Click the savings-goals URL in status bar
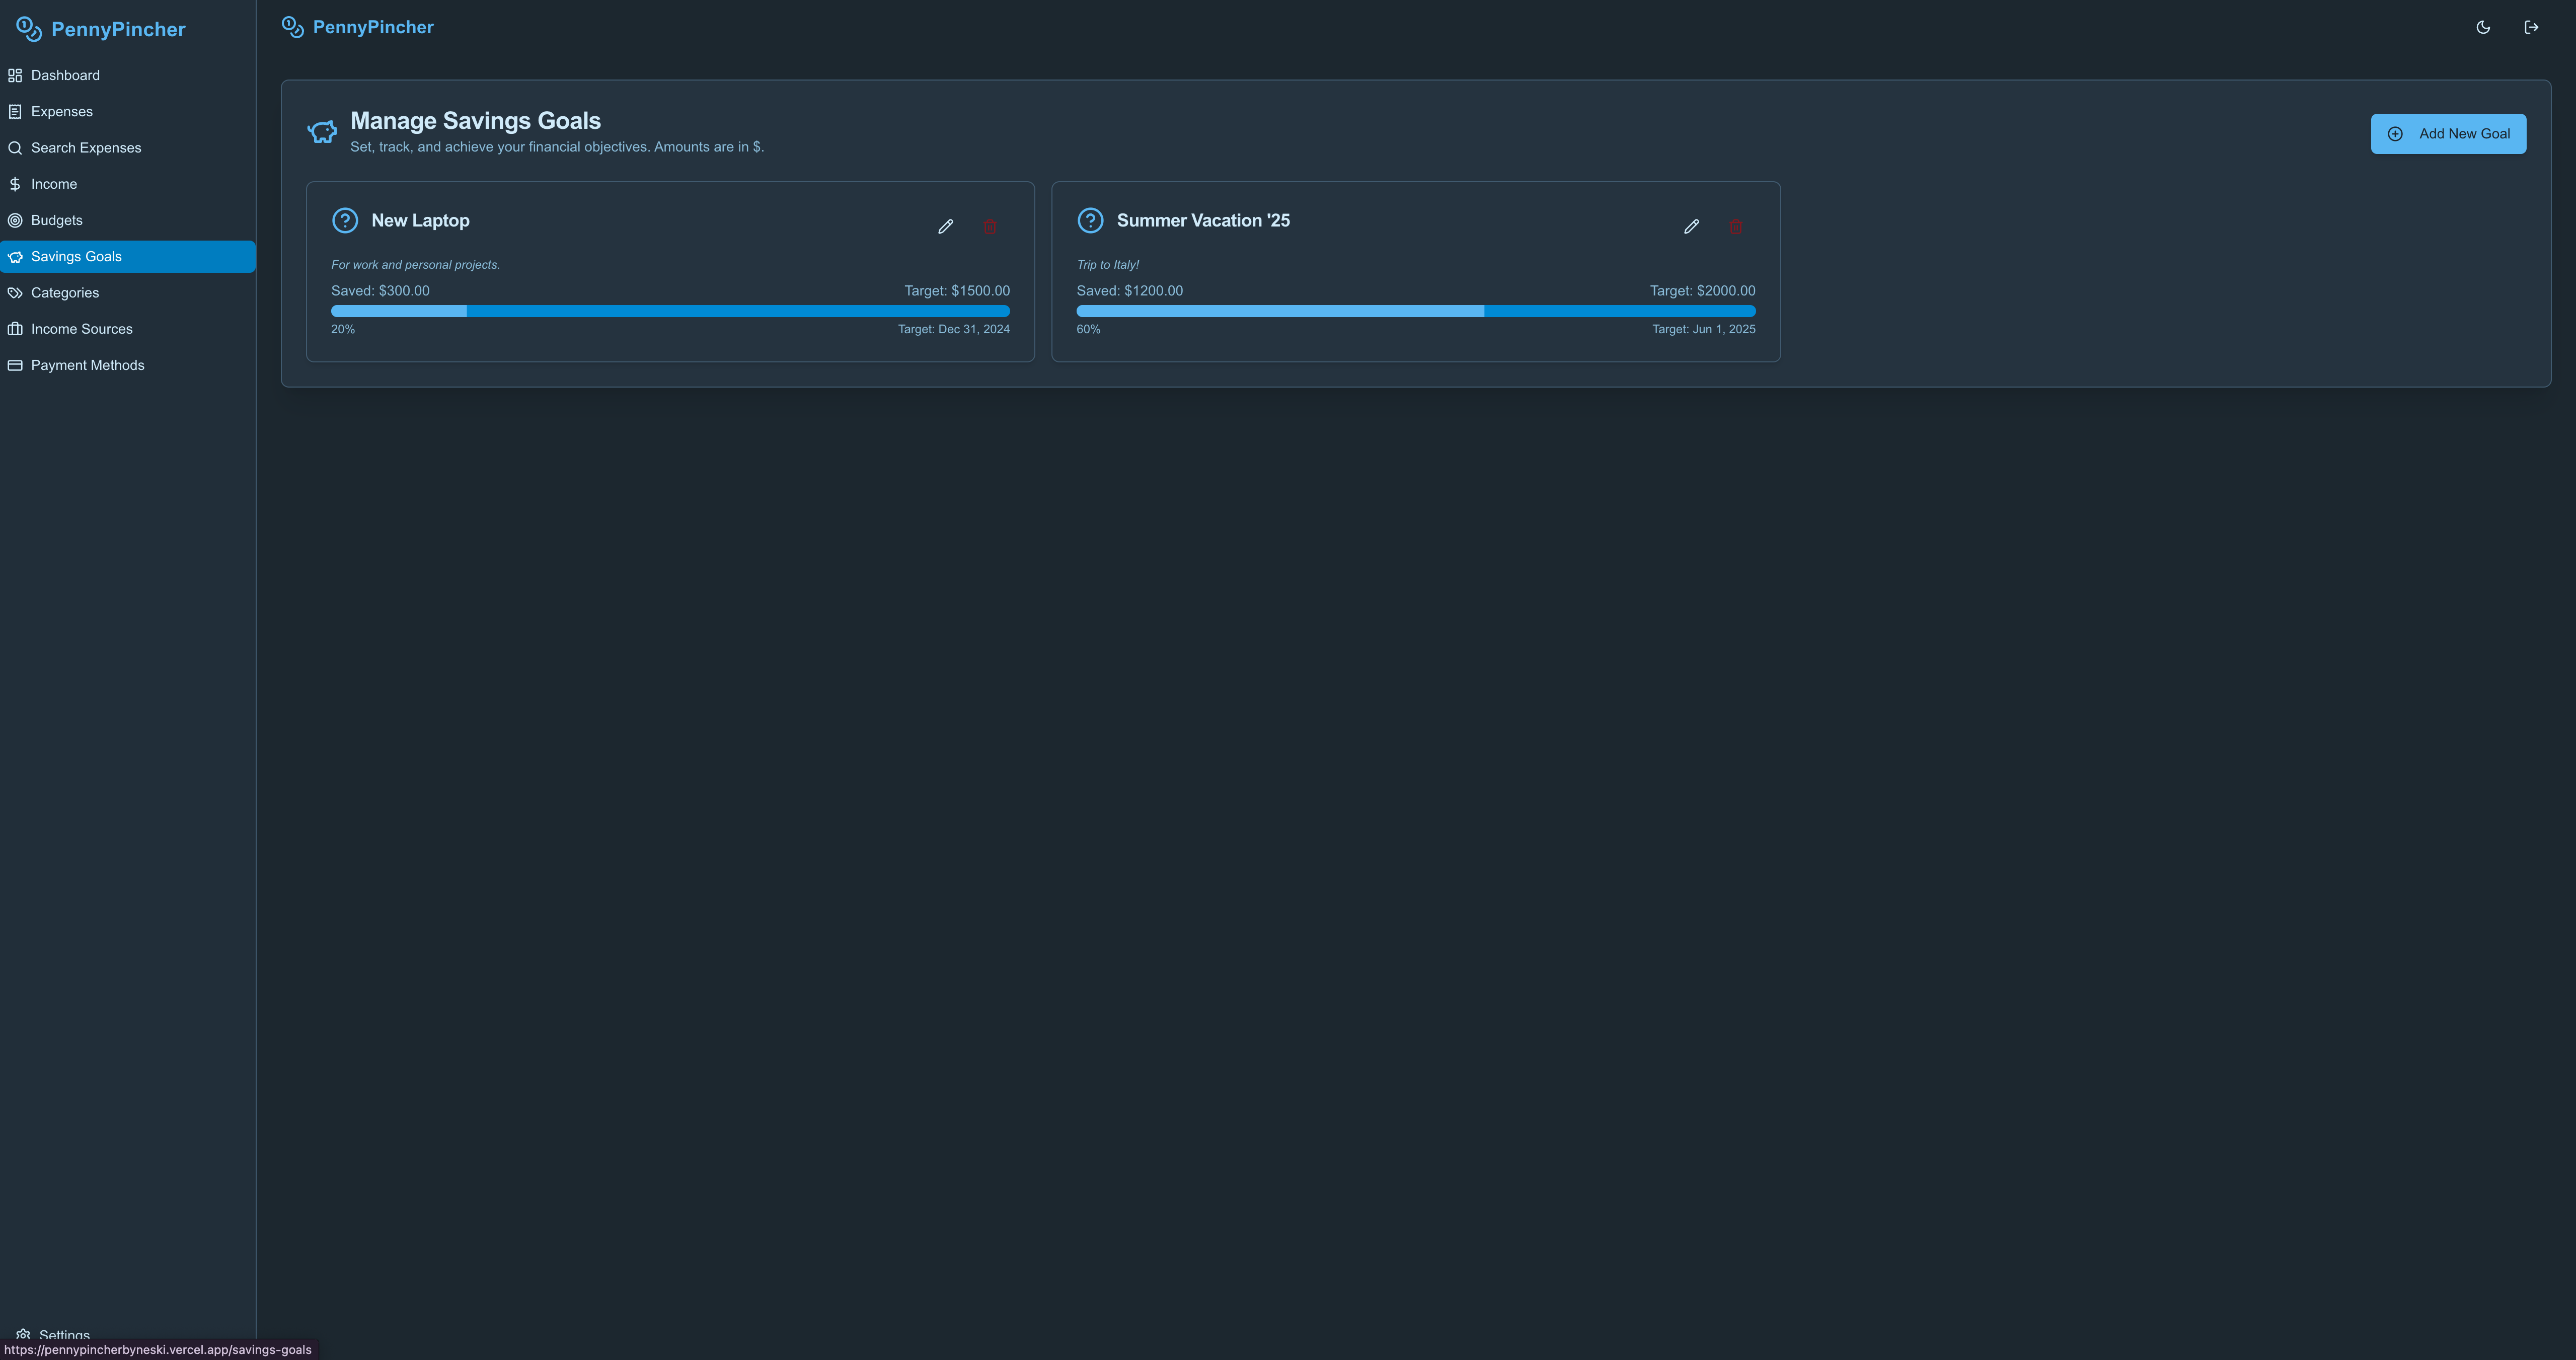This screenshot has width=2576, height=1360. pyautogui.click(x=158, y=1350)
